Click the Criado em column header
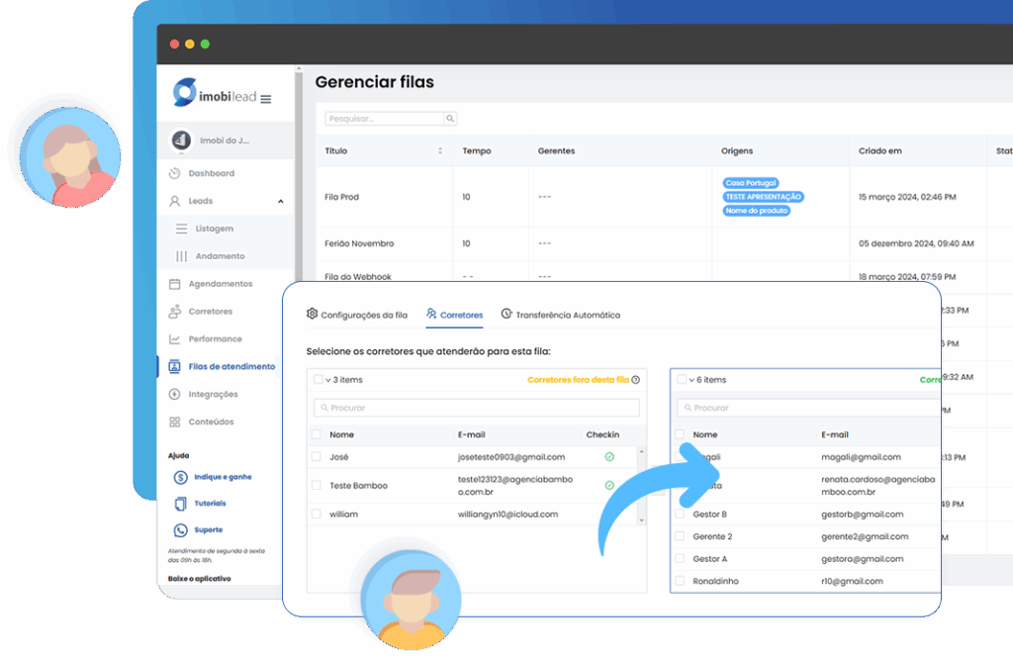The image size is (1013, 657). pyautogui.click(x=879, y=151)
